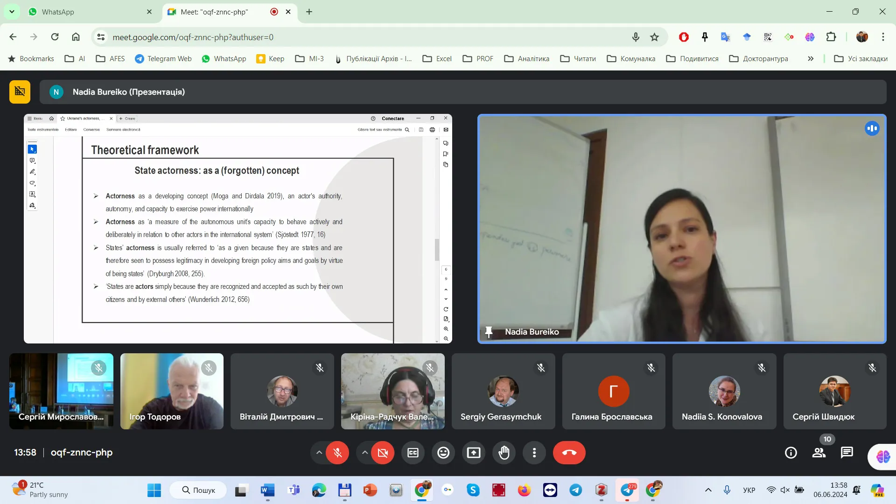Switch to the WhatsApp browser tab
This screenshot has width=896, height=504.
coord(89,12)
